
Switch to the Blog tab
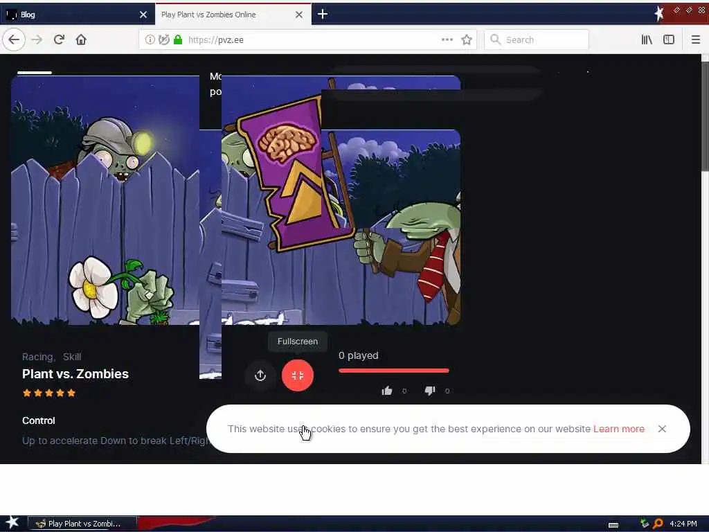pos(78,15)
